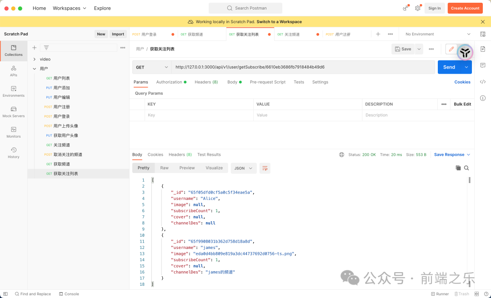Viewport: 491px width, 298px height.
Task: Search within the response body
Action: tap(466, 168)
